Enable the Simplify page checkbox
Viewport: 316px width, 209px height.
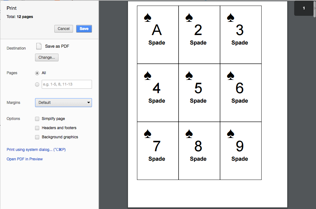tap(37, 119)
